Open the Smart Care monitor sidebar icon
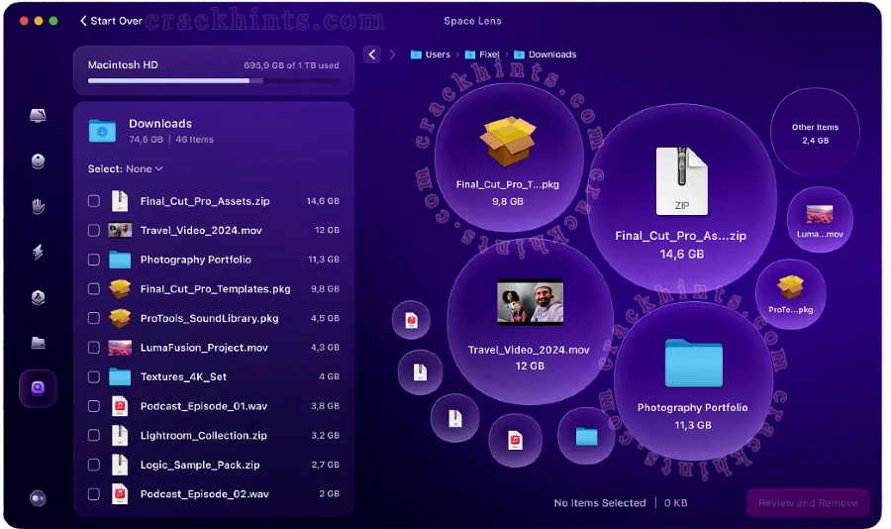The width and height of the screenshot is (891, 529). pos(38,116)
